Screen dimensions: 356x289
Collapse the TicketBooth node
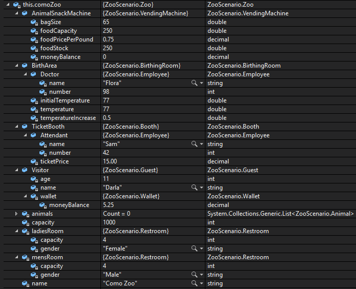[16, 127]
